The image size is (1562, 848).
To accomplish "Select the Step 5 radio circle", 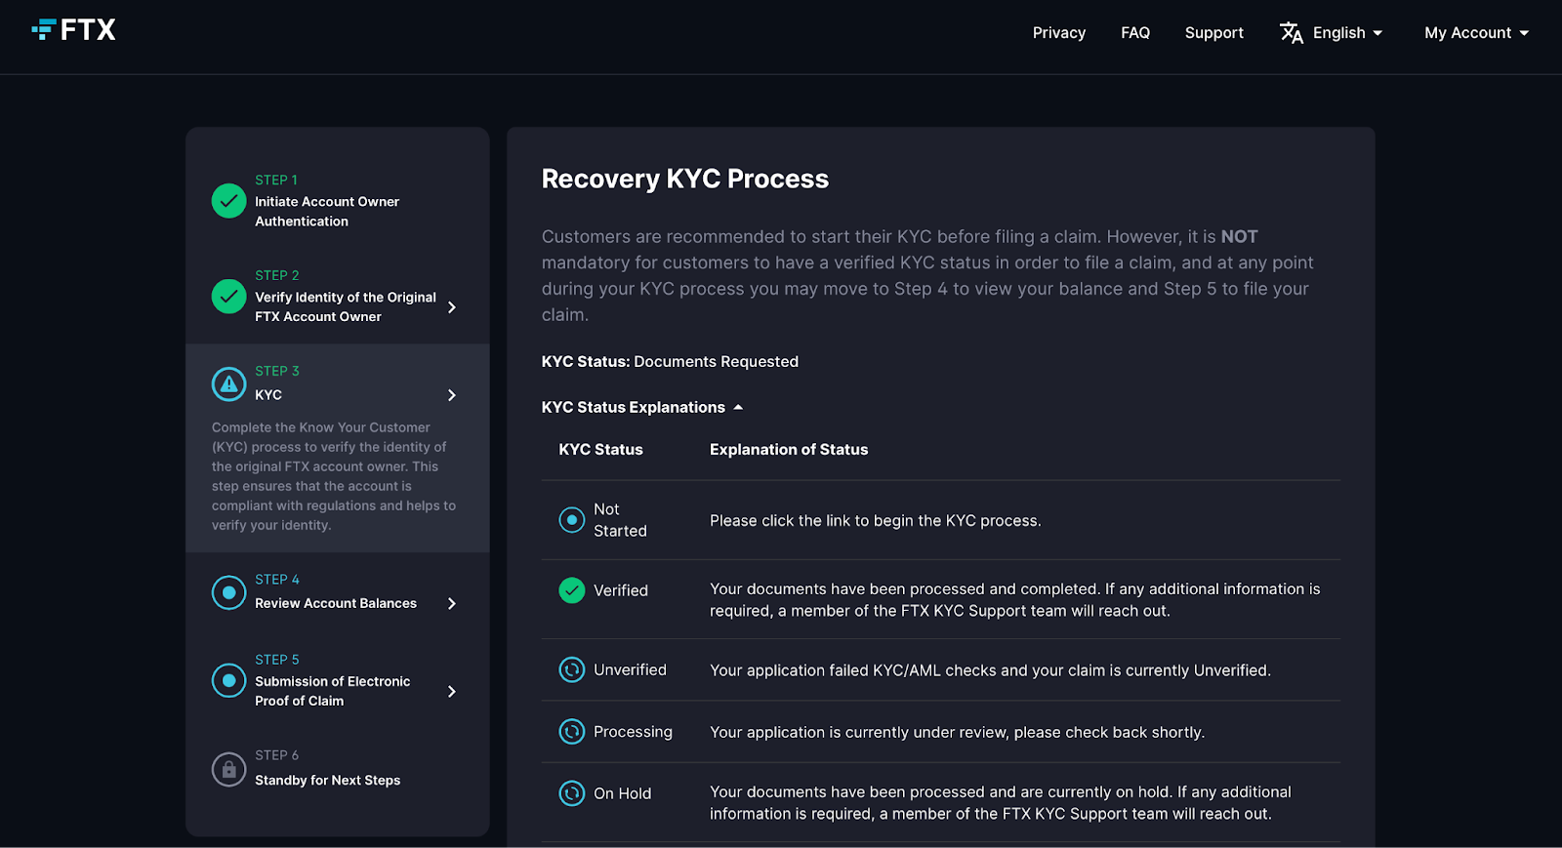I will [x=228, y=680].
